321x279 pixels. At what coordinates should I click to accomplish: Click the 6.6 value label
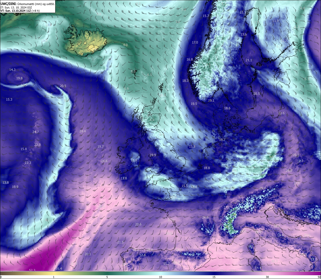(126, 89)
